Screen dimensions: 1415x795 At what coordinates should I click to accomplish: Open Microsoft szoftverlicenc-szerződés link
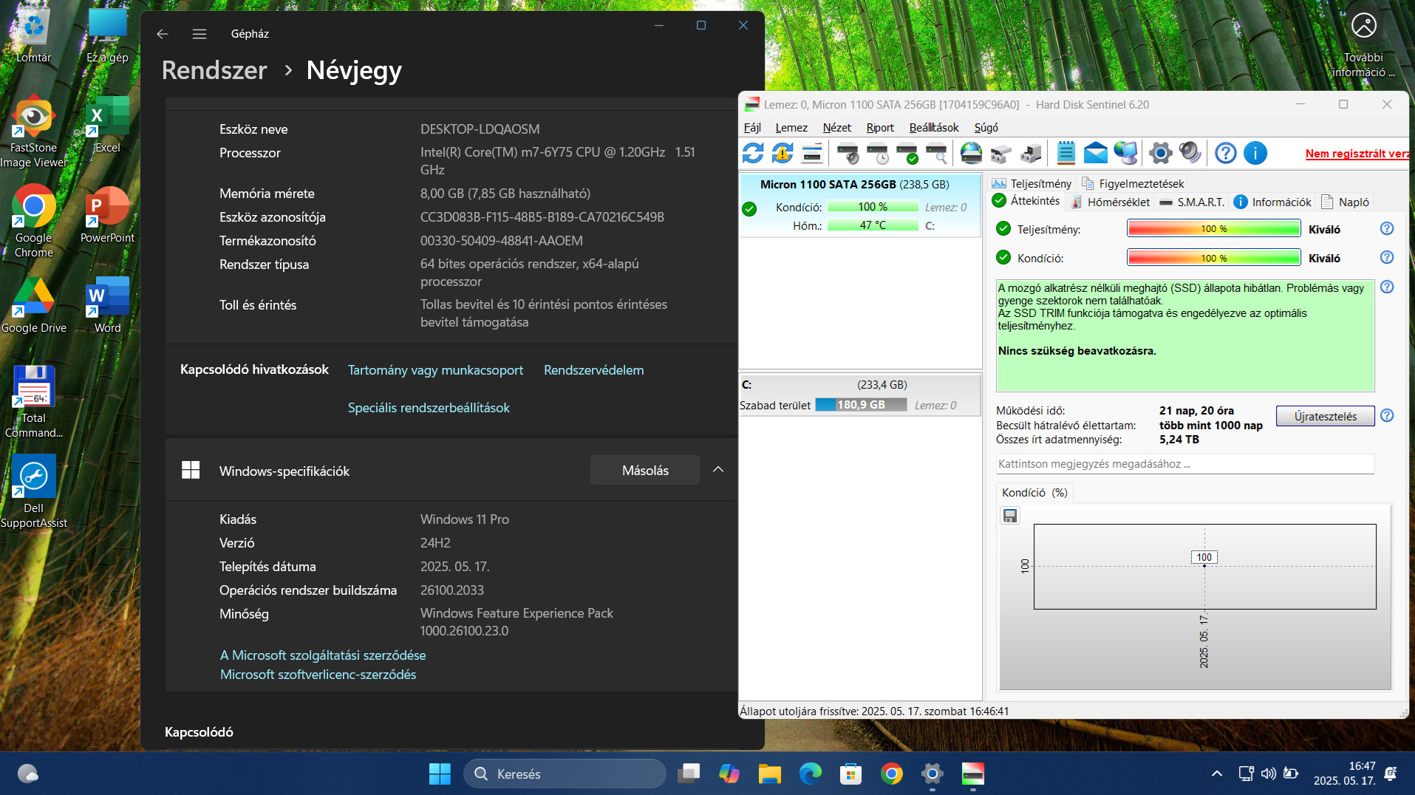(318, 675)
